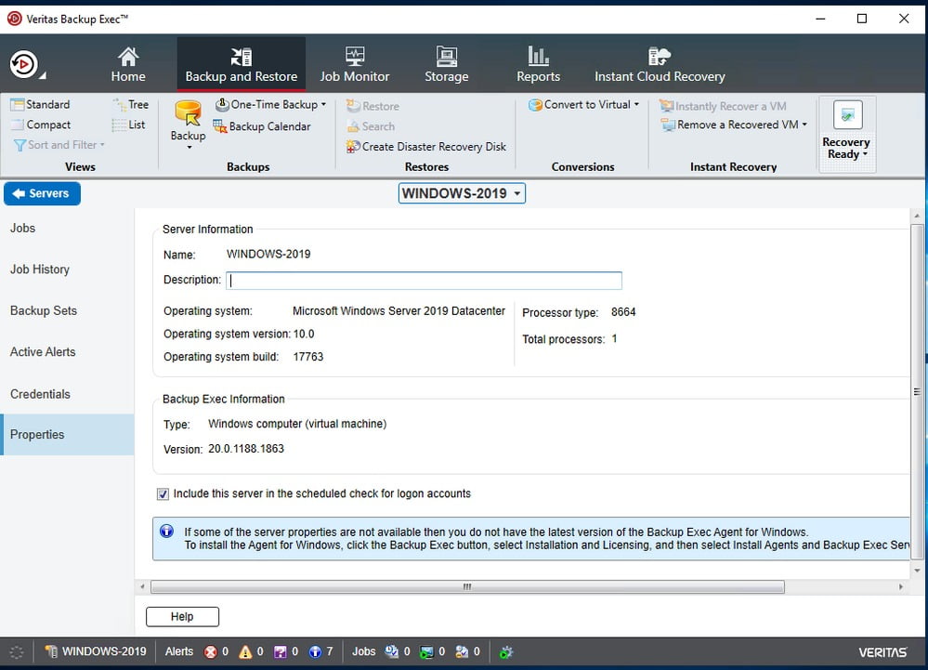Image resolution: width=928 pixels, height=670 pixels.
Task: Click the large Backup icon
Action: [x=189, y=113]
